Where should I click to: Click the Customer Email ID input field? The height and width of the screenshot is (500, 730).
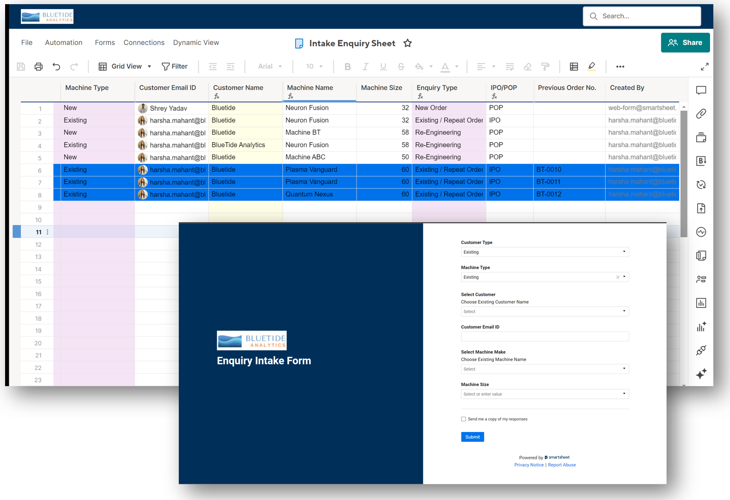pos(545,337)
